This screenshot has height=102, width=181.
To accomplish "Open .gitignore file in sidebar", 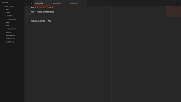I will 9,32.
